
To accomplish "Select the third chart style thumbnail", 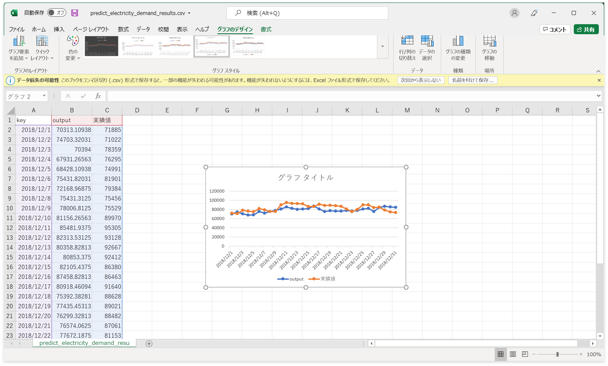I will (x=175, y=46).
